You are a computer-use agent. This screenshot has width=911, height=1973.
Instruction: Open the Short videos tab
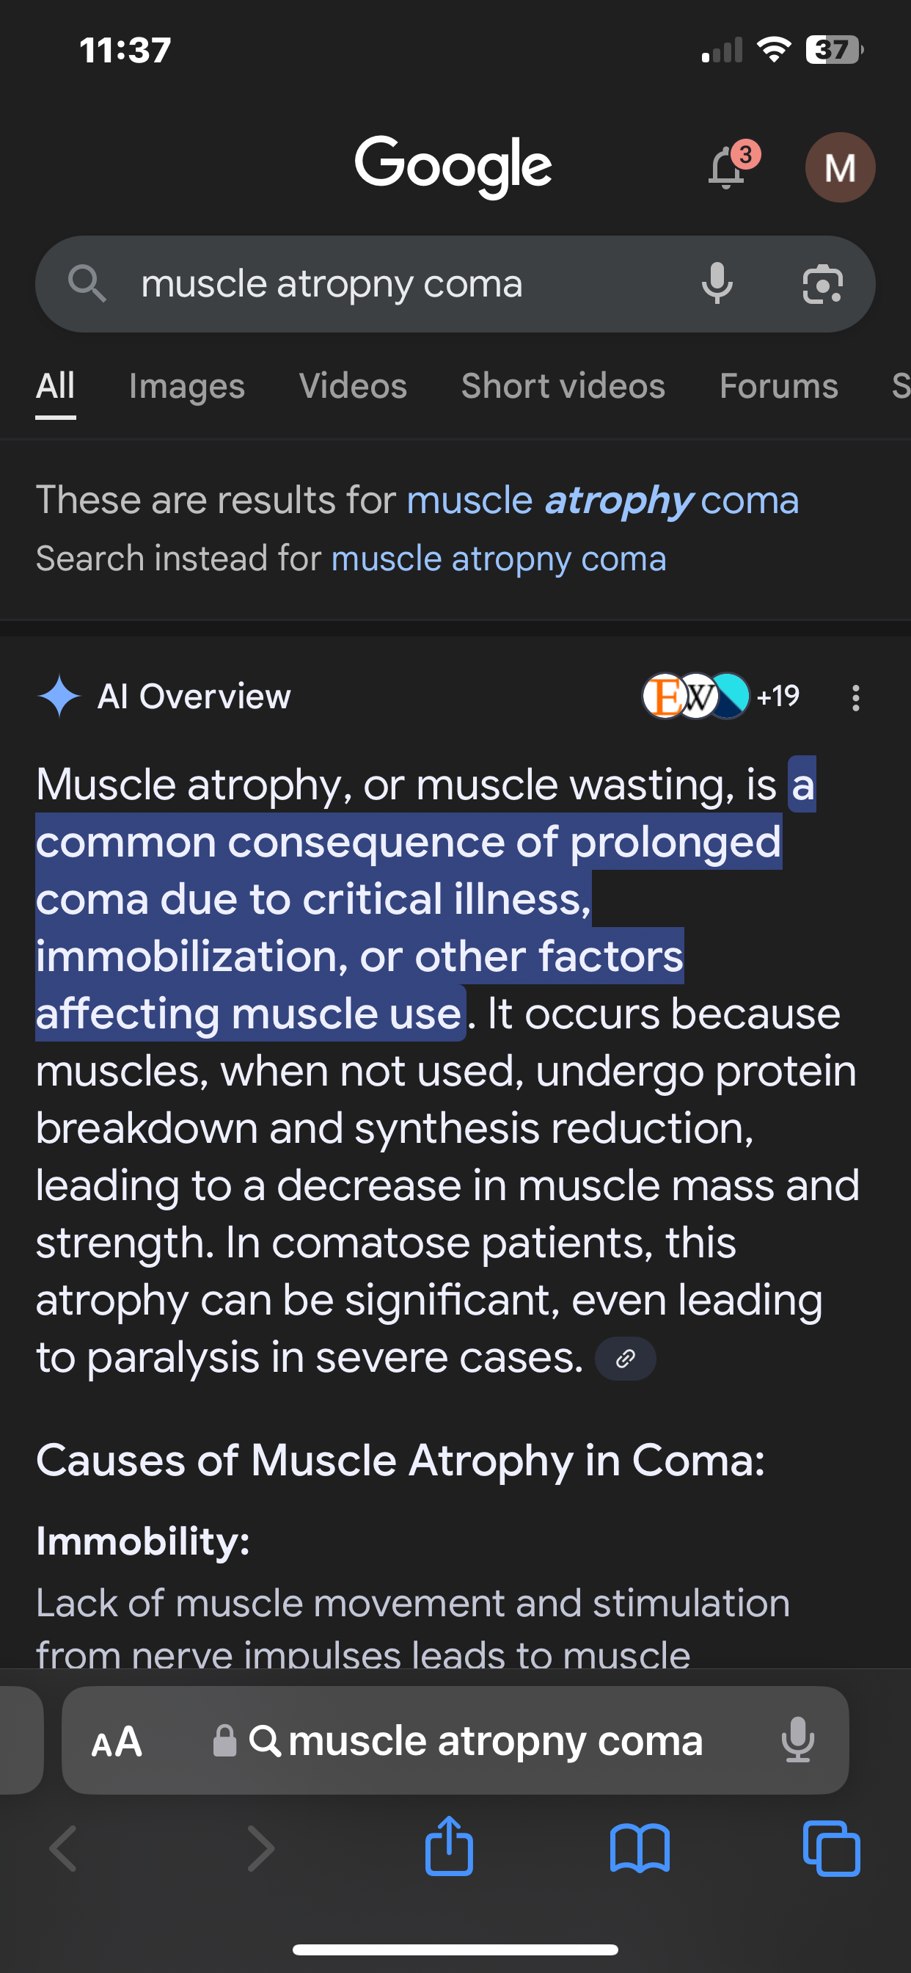(563, 386)
